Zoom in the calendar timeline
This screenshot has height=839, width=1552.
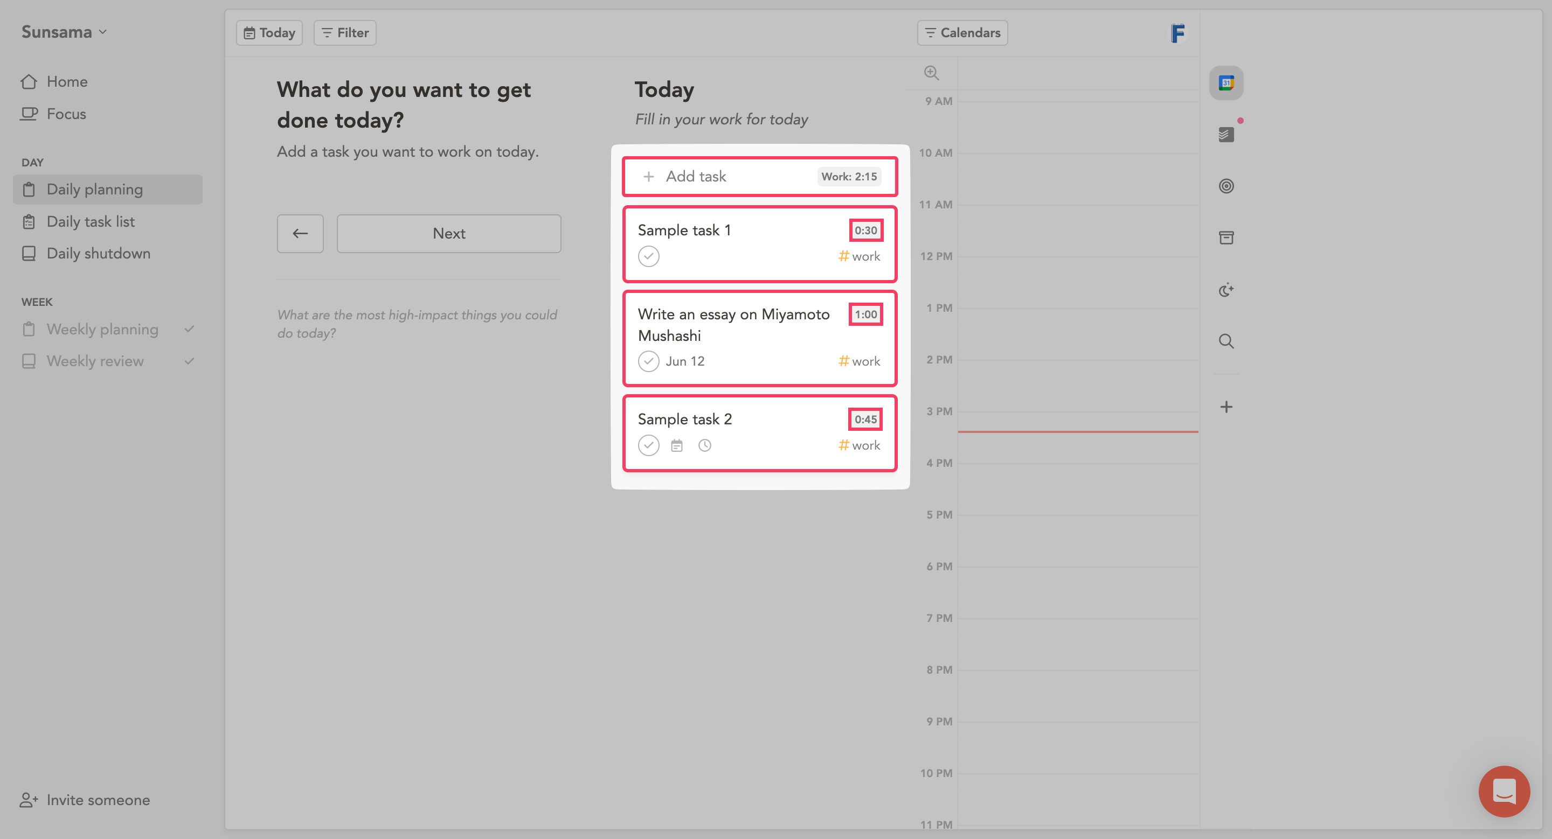point(931,73)
